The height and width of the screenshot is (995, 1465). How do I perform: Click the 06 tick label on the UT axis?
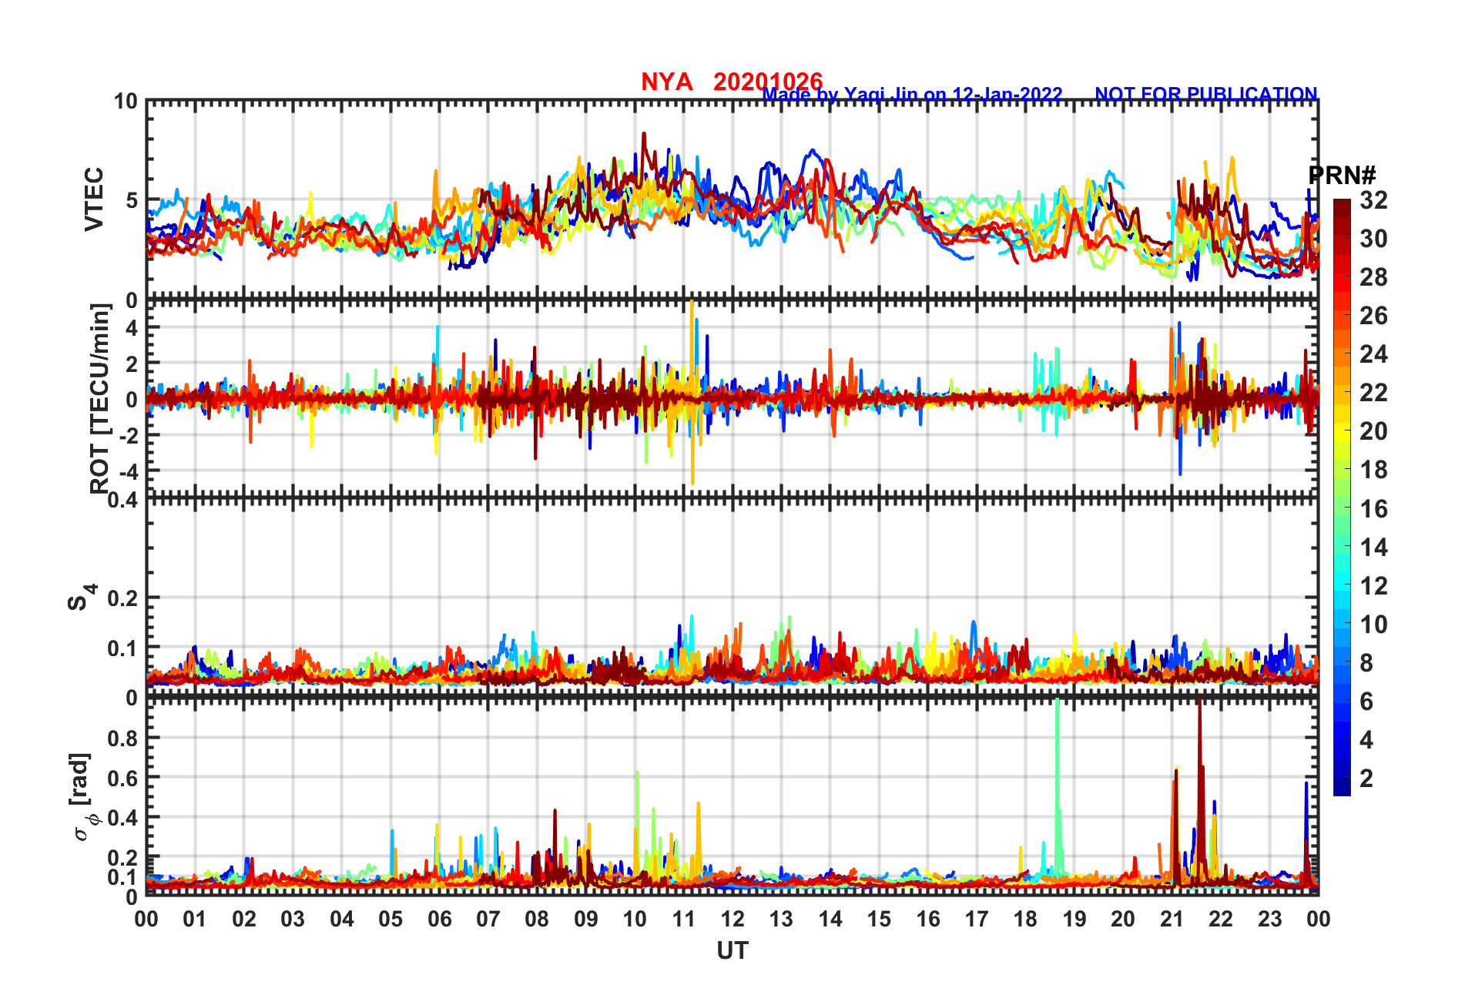pyautogui.click(x=439, y=919)
